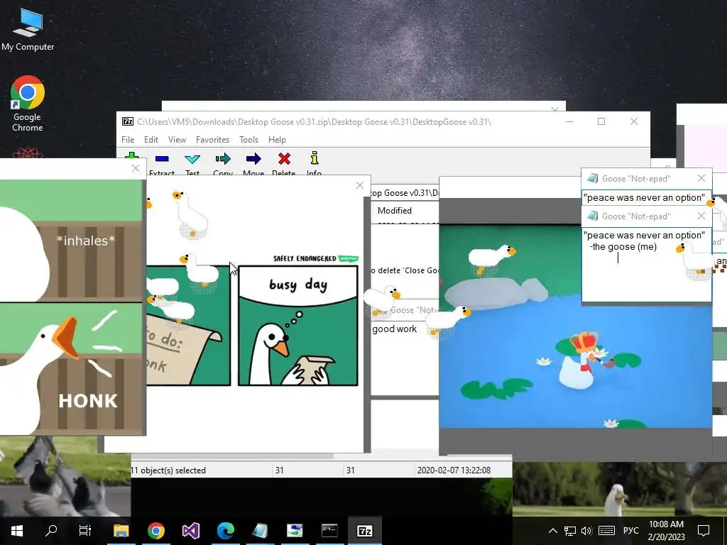The height and width of the screenshot is (545, 727).
Task: Click the status bar date 2020-02-07 13:22:08
Action: 454,470
